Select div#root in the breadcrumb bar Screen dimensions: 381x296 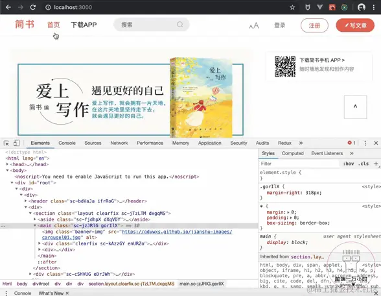tap(41, 284)
